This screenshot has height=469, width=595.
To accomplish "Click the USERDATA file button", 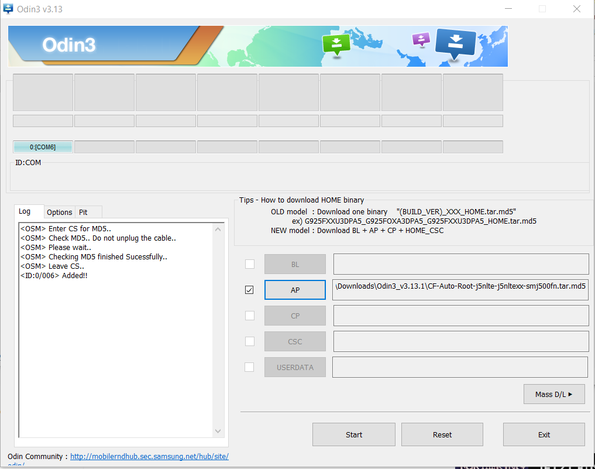I will coord(295,367).
